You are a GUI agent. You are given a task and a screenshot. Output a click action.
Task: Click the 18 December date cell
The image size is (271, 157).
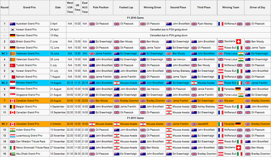[x=58, y=154]
